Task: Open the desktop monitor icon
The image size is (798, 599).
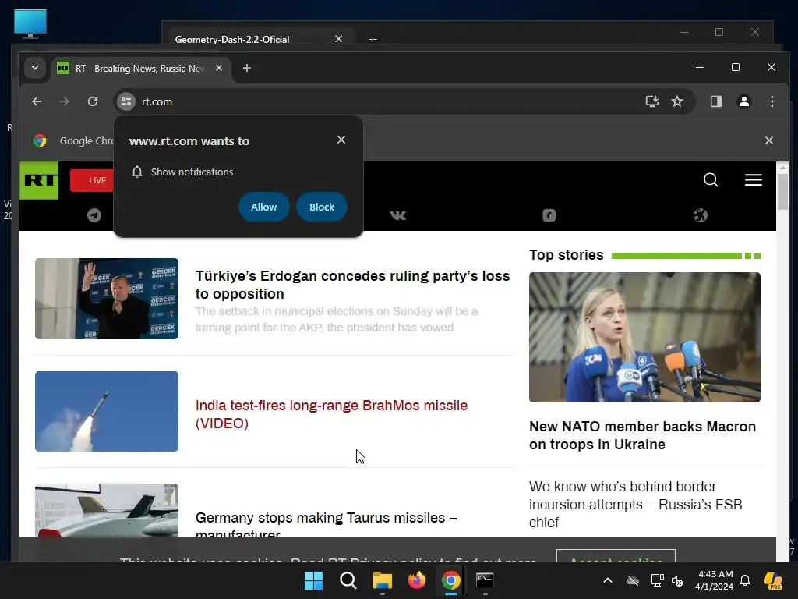Action: [x=30, y=23]
